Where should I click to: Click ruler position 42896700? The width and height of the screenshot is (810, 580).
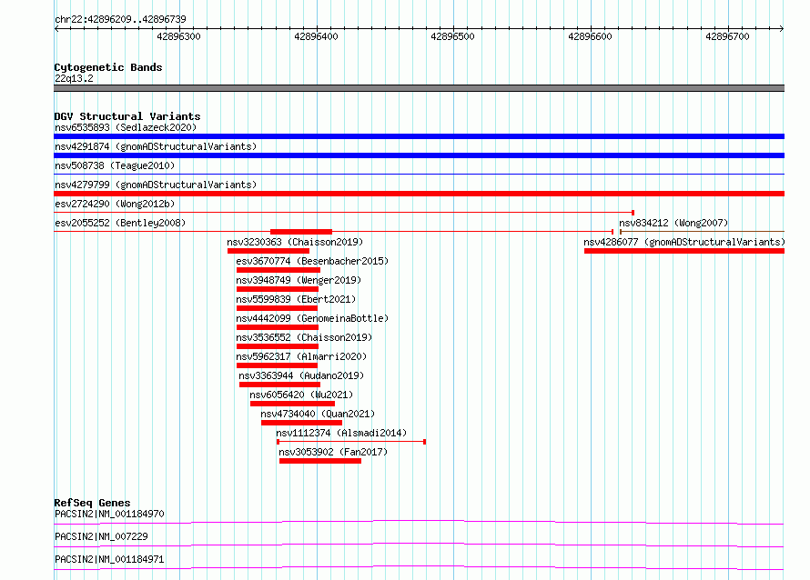tap(727, 36)
